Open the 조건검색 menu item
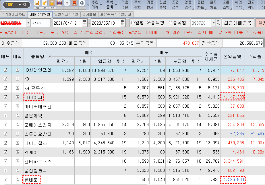Image resolution: width=265 pixels, height=185 pixels. click(175, 5)
